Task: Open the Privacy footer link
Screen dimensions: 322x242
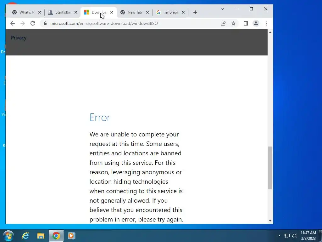Action: (19, 38)
